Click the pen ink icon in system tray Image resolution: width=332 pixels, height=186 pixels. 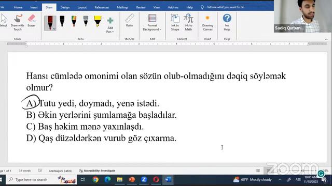tap(289, 180)
